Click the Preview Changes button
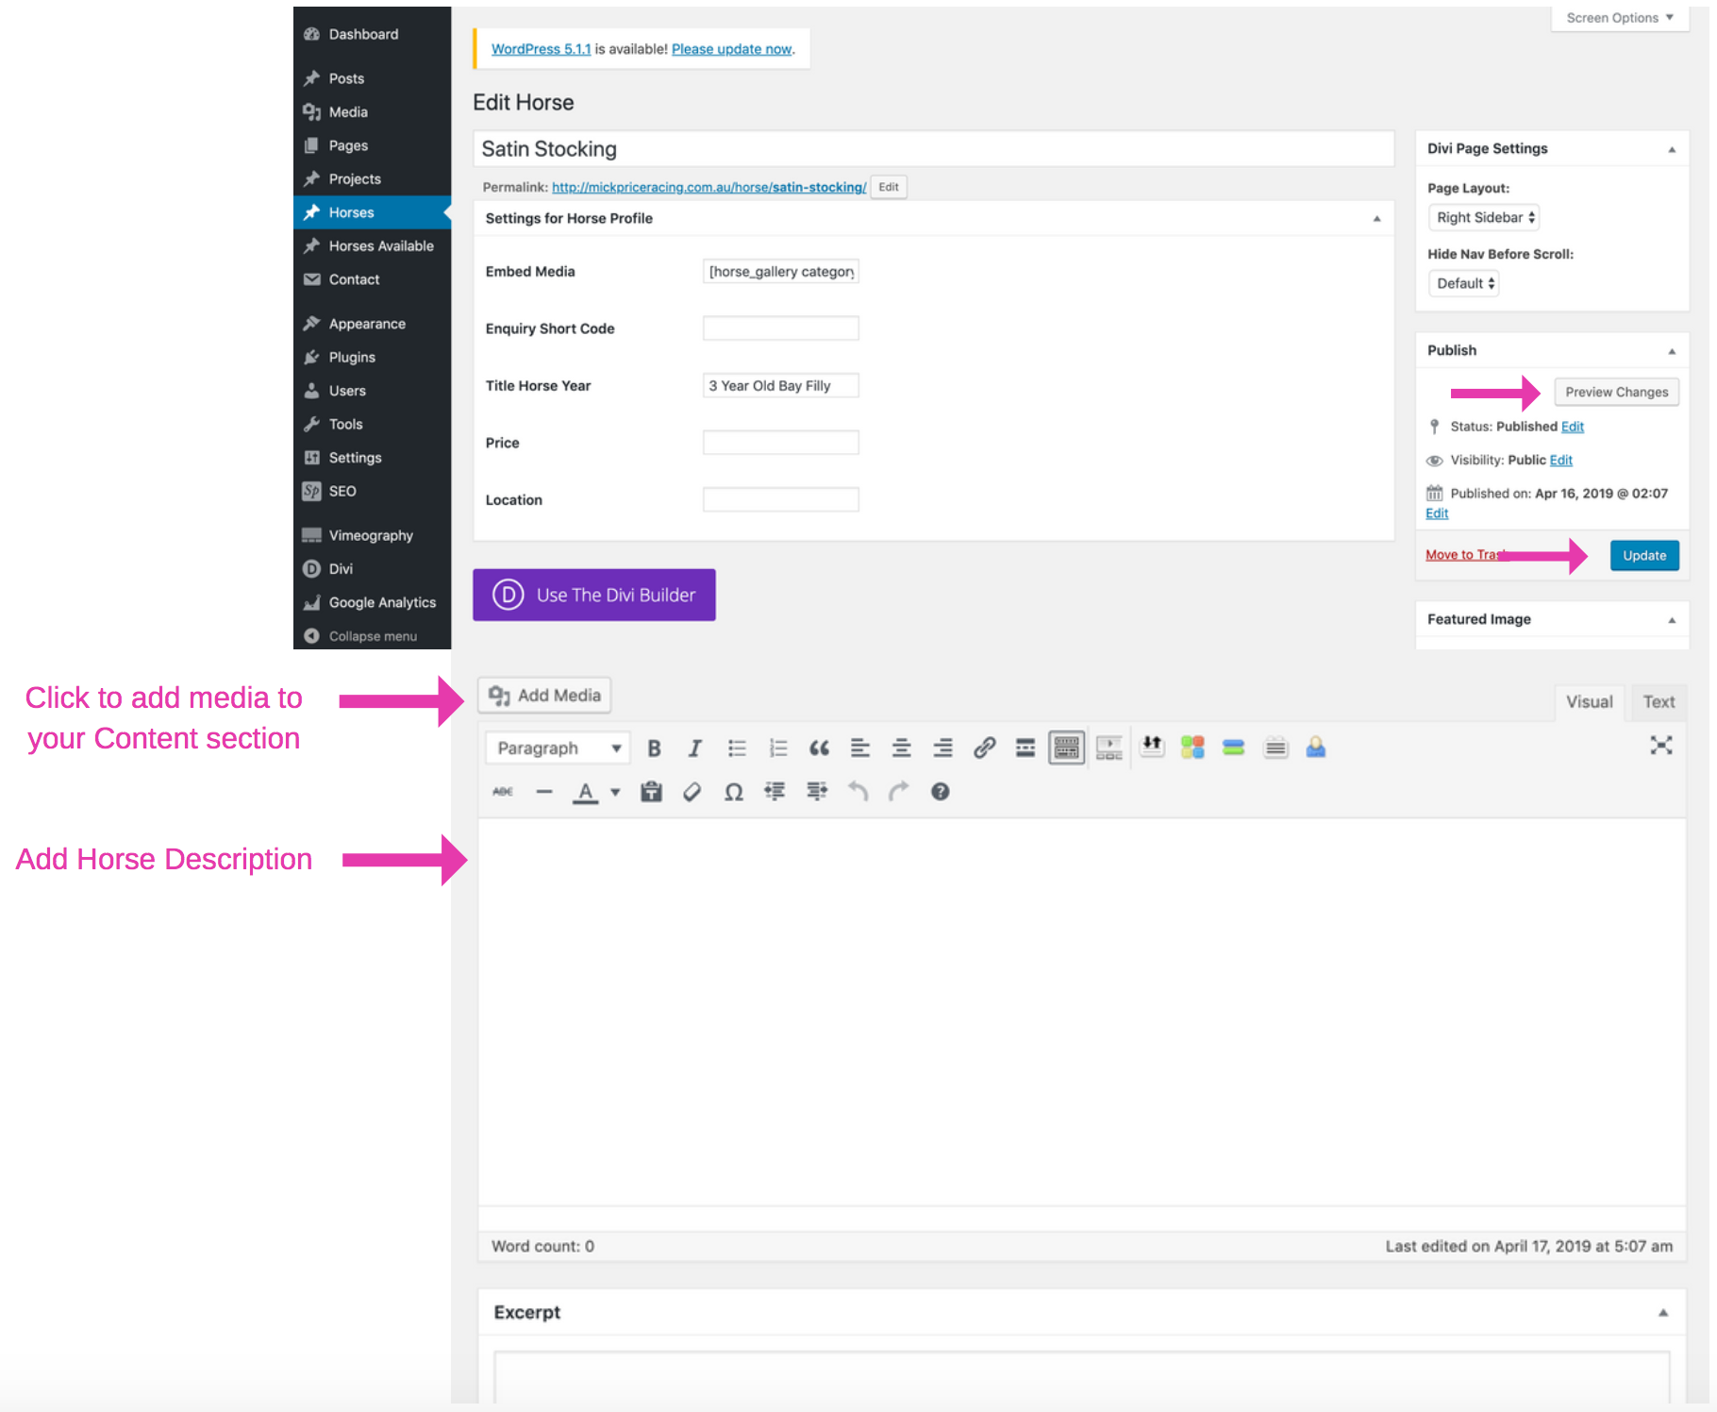The width and height of the screenshot is (1717, 1412). tap(1616, 391)
